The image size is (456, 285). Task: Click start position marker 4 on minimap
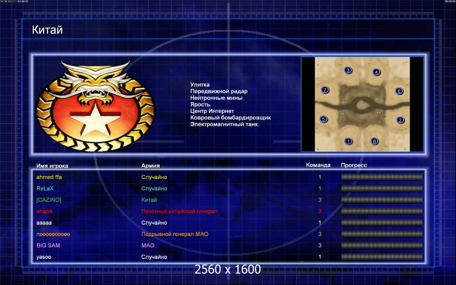click(376, 72)
